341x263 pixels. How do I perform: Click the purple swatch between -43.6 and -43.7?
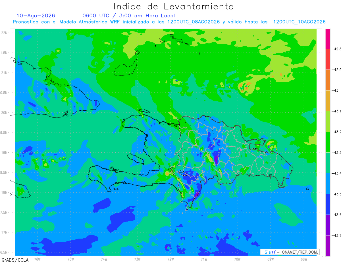pyautogui.click(x=328, y=225)
